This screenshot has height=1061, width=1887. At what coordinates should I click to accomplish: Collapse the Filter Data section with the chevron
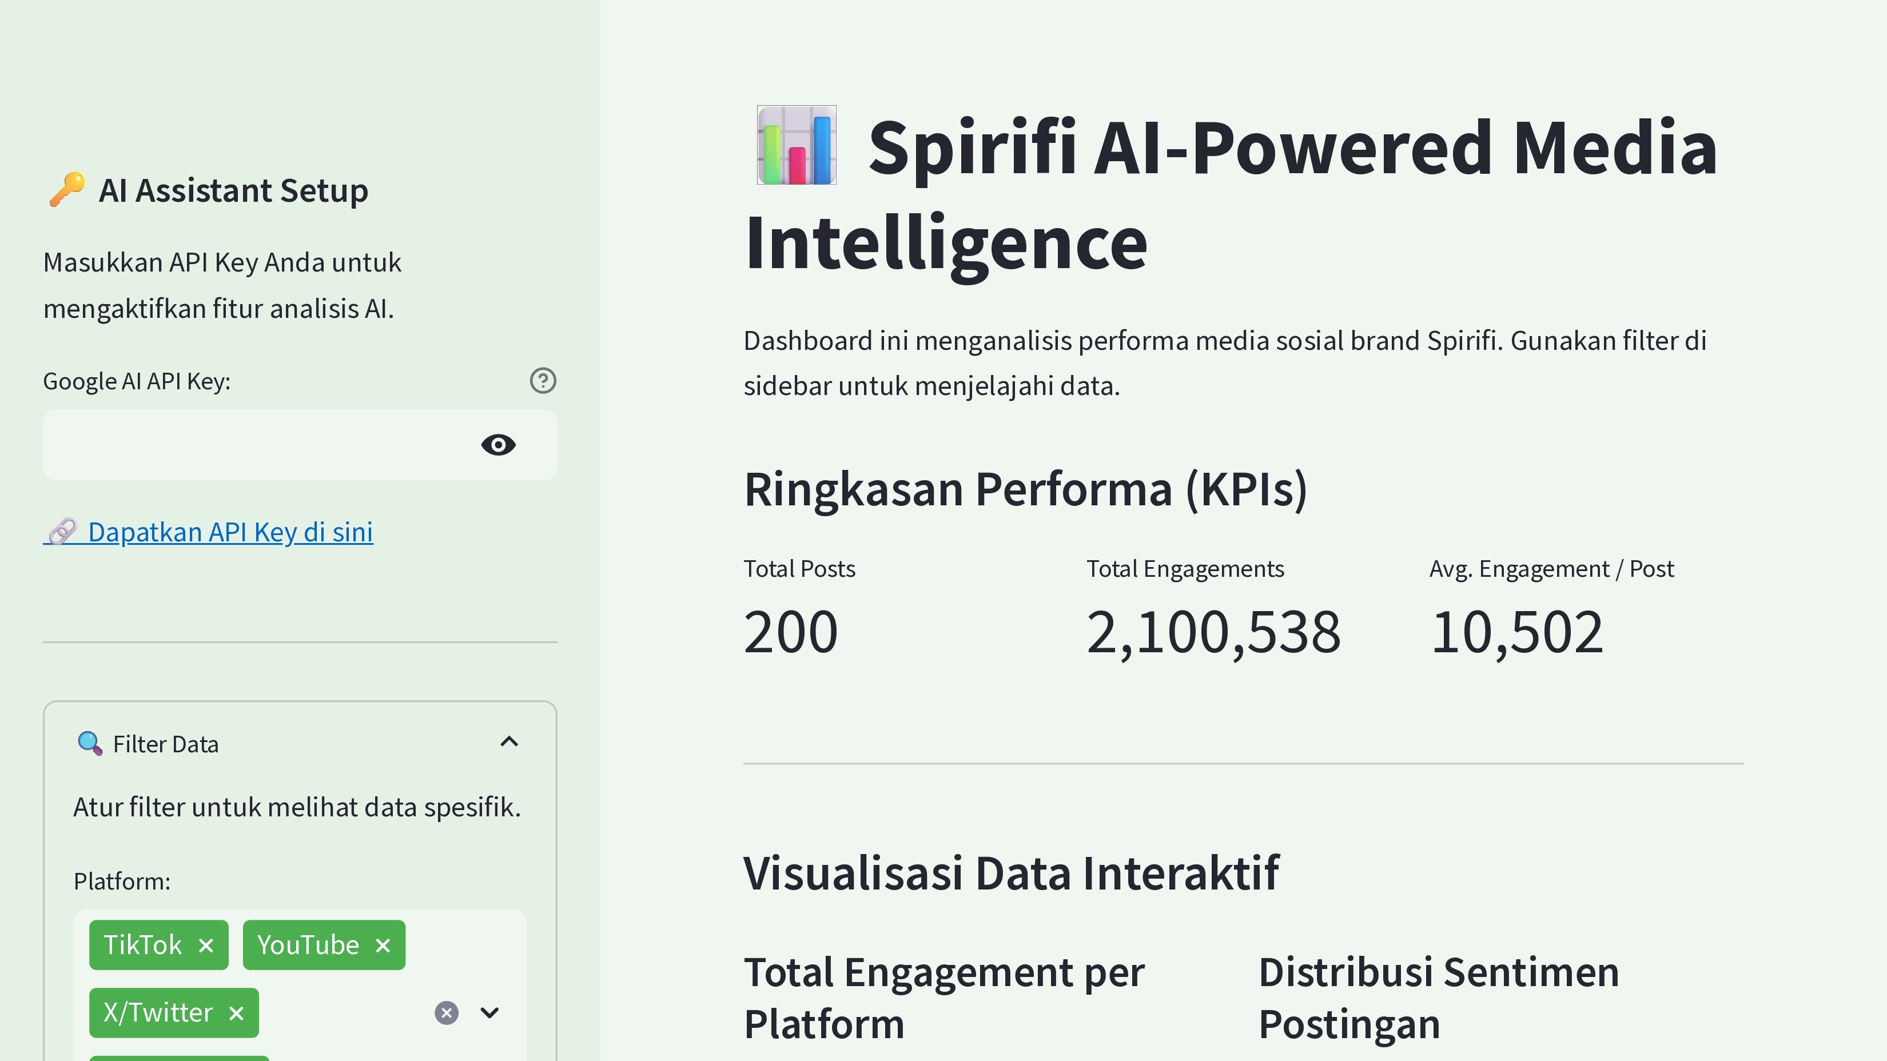[x=509, y=742]
